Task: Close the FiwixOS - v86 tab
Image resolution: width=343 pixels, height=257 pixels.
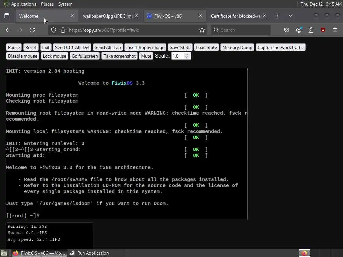Action: (200, 16)
